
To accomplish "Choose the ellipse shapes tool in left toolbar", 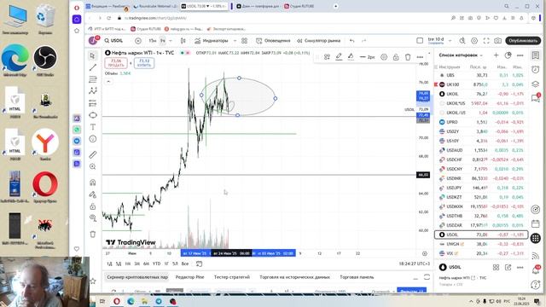I will coord(93,115).
